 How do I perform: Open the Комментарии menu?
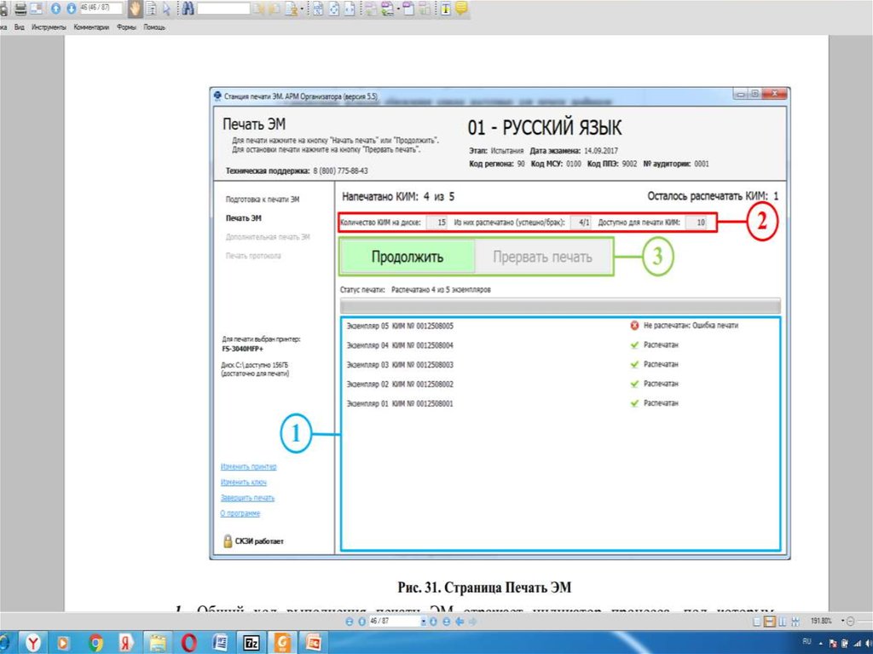[91, 27]
